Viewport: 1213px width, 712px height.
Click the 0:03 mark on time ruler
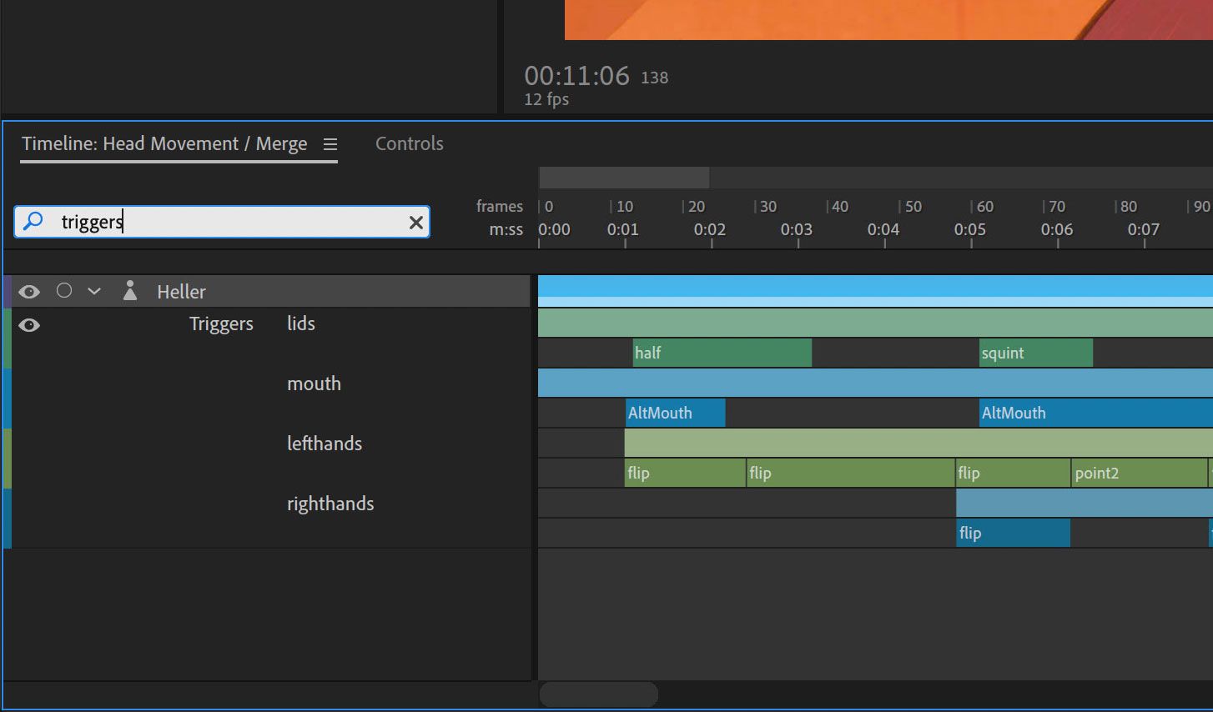click(797, 230)
